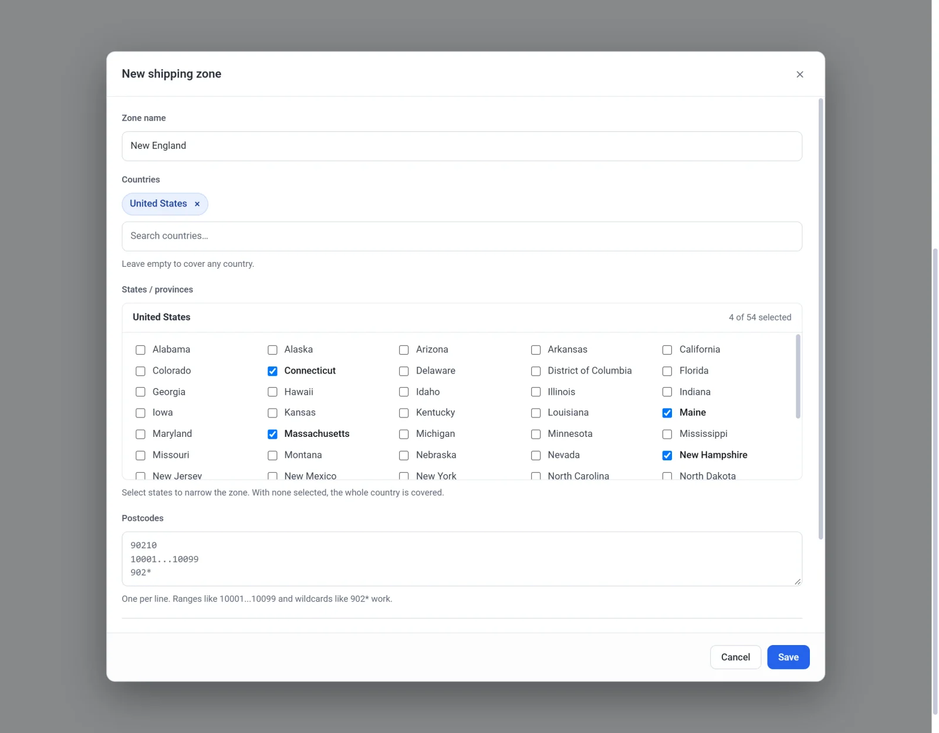The image size is (939, 733).
Task: Check the Montana checkbox
Action: click(x=272, y=455)
